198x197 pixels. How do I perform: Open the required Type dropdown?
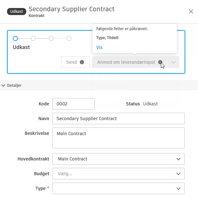pos(178,188)
